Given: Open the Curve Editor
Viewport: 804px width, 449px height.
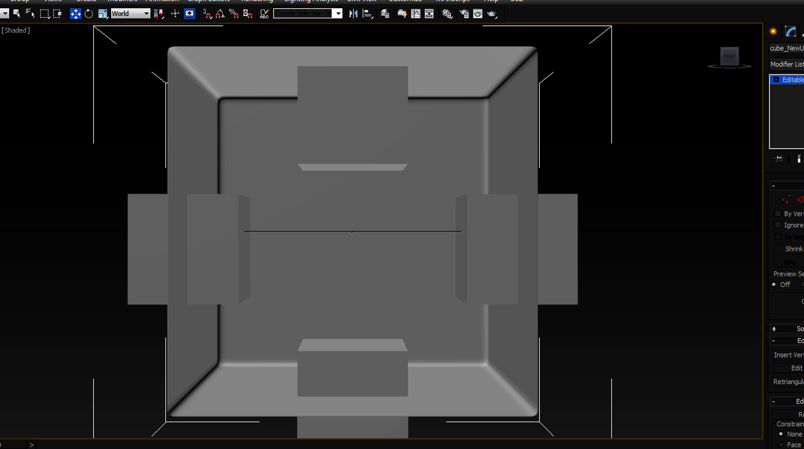Looking at the screenshot, I should tap(415, 13).
